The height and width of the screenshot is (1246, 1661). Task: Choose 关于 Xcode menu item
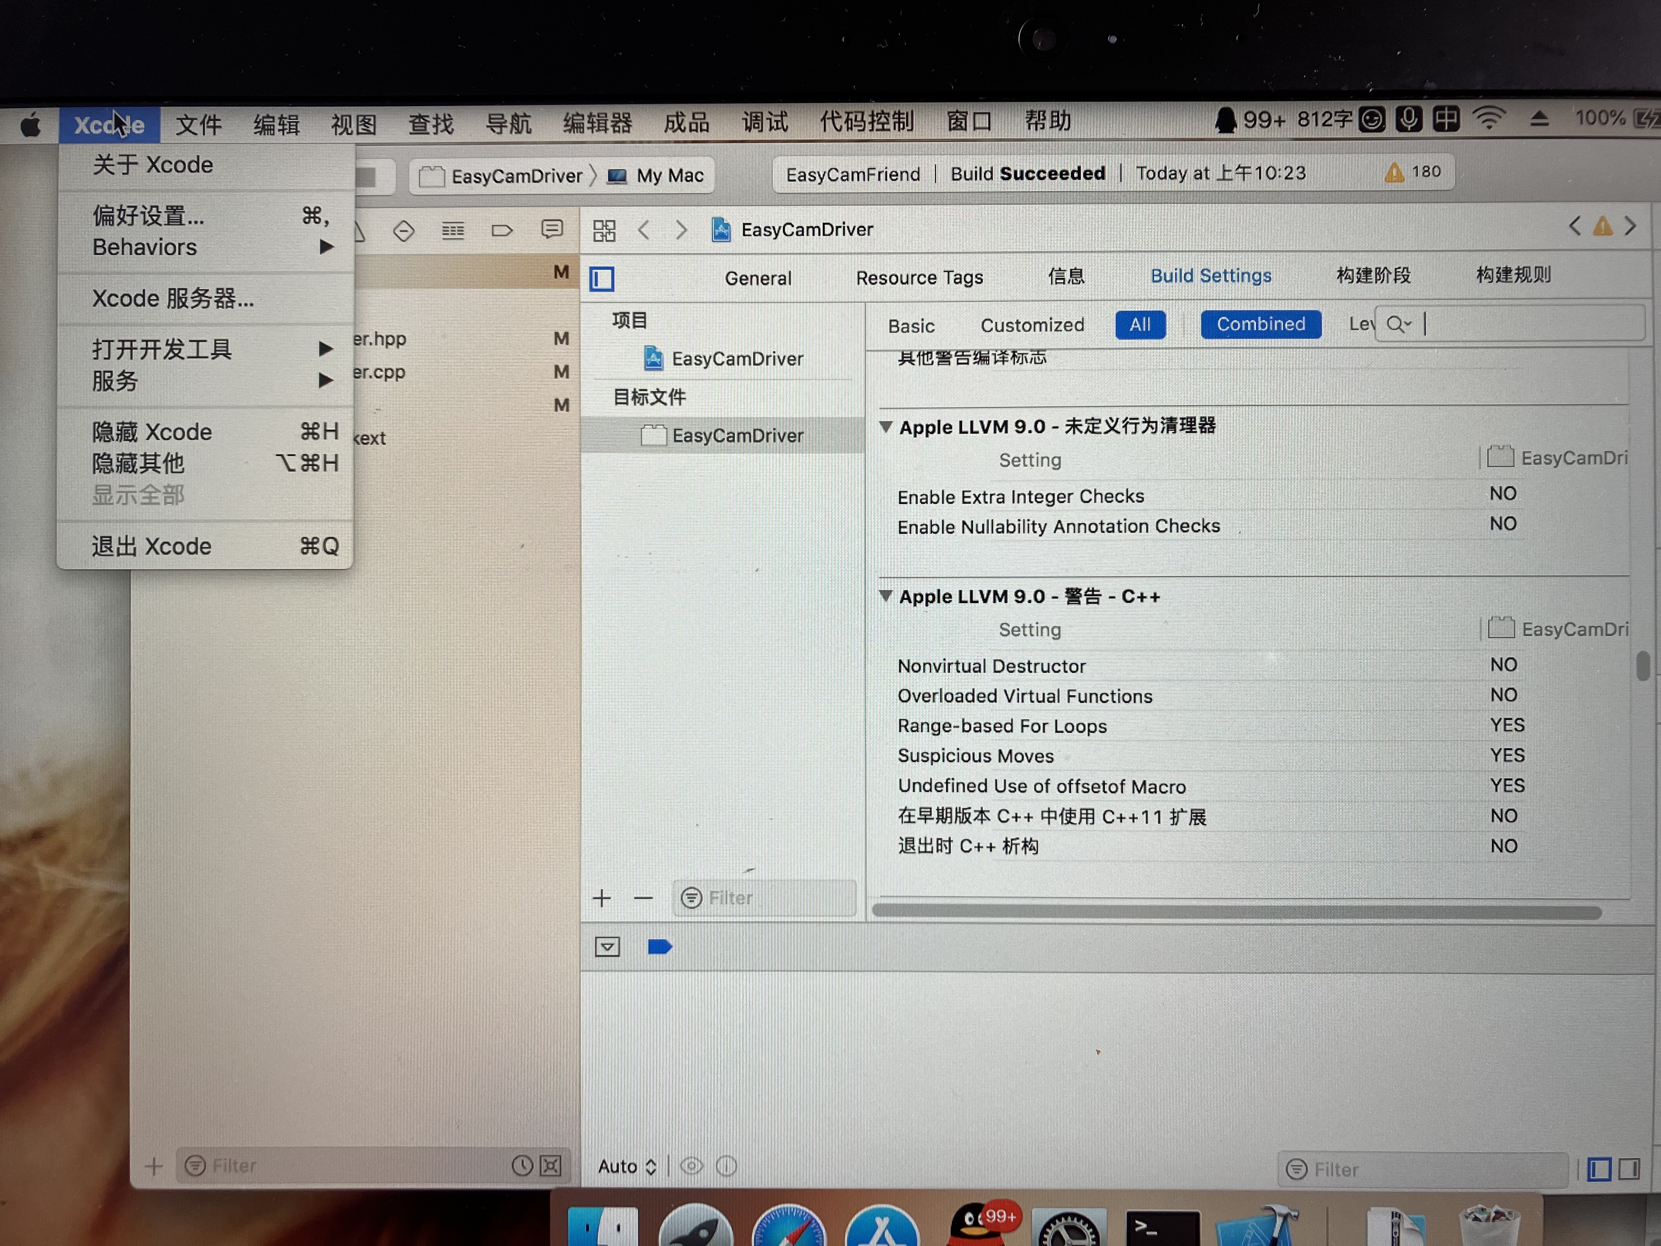tap(206, 164)
